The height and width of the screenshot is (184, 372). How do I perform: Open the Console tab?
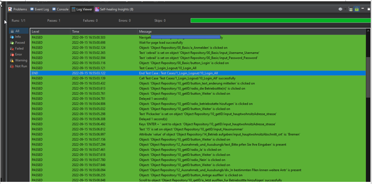click(x=60, y=9)
